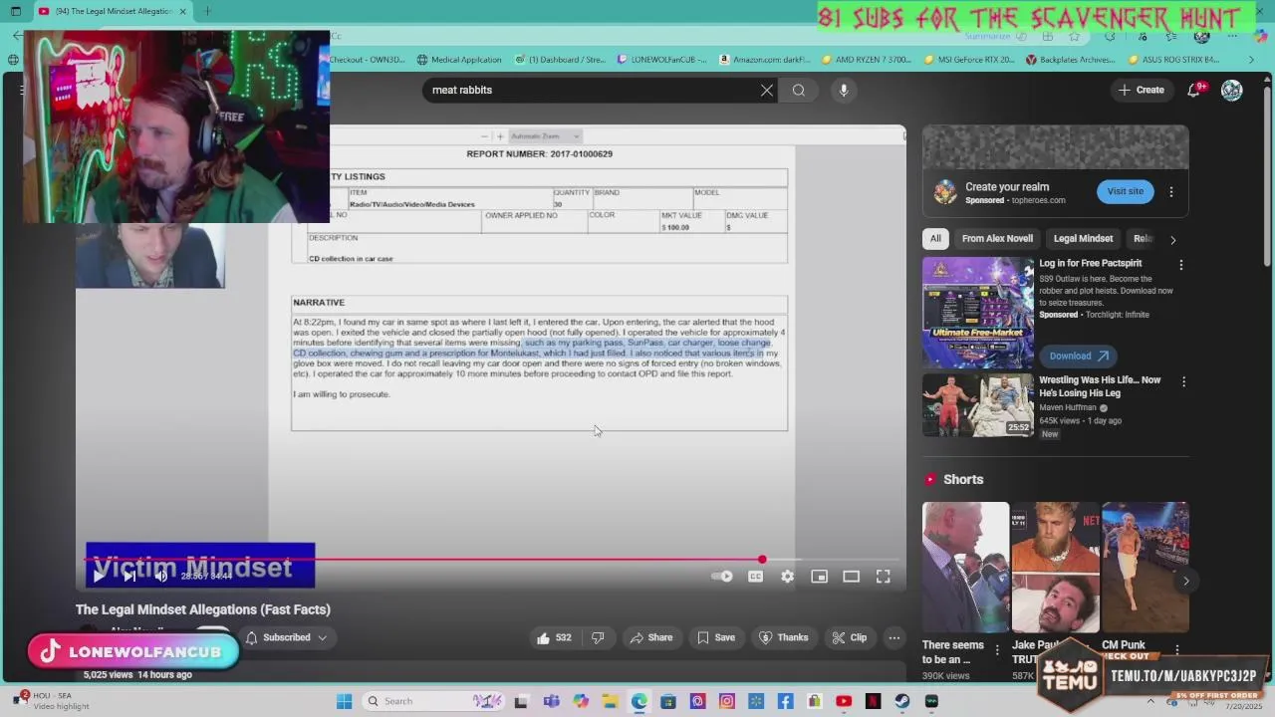Save the video to playlist
The width and height of the screenshot is (1275, 717).
716,637
